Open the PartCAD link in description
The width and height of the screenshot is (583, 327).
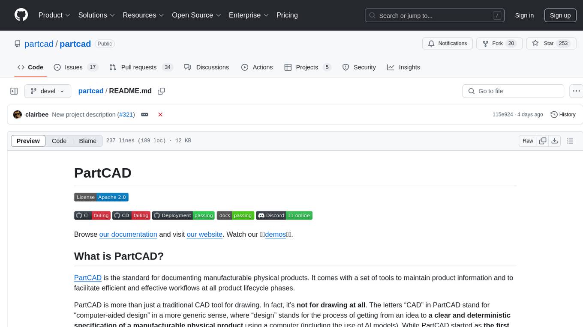[x=88, y=278]
